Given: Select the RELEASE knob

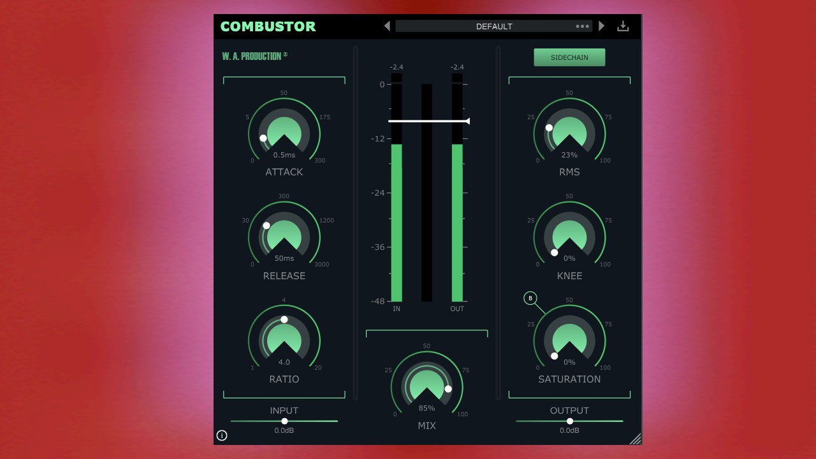Looking at the screenshot, I should click(284, 235).
